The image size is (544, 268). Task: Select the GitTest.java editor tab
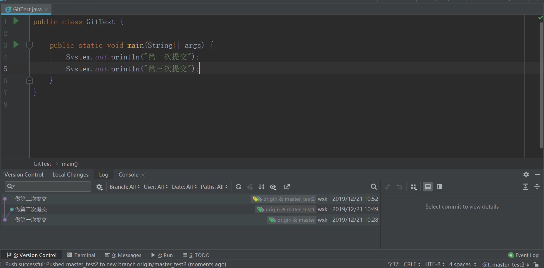pos(27,9)
